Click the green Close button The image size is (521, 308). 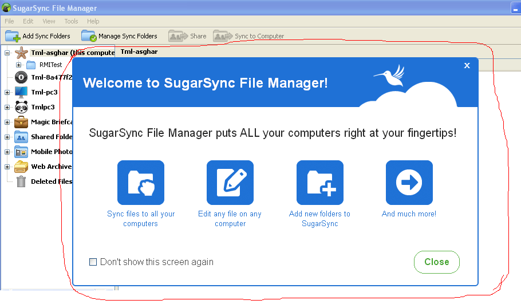point(437,262)
